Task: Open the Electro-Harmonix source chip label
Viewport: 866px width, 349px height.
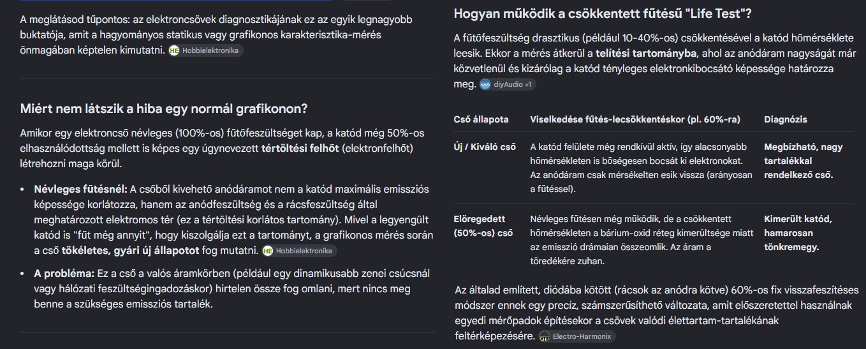Action: point(582,336)
